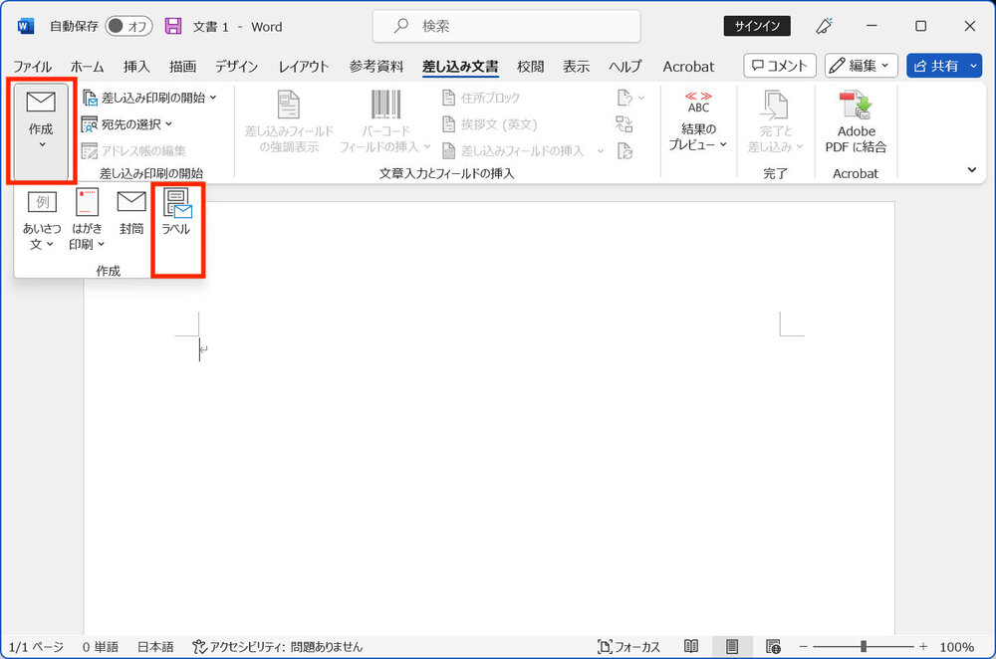Viewport: 996px width, 659px height.
Task: Open 差し込みフィールドの挿入 dropdown arrow
Action: (601, 151)
